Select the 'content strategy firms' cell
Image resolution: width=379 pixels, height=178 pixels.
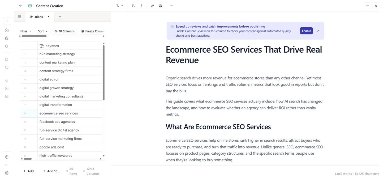click(x=70, y=71)
